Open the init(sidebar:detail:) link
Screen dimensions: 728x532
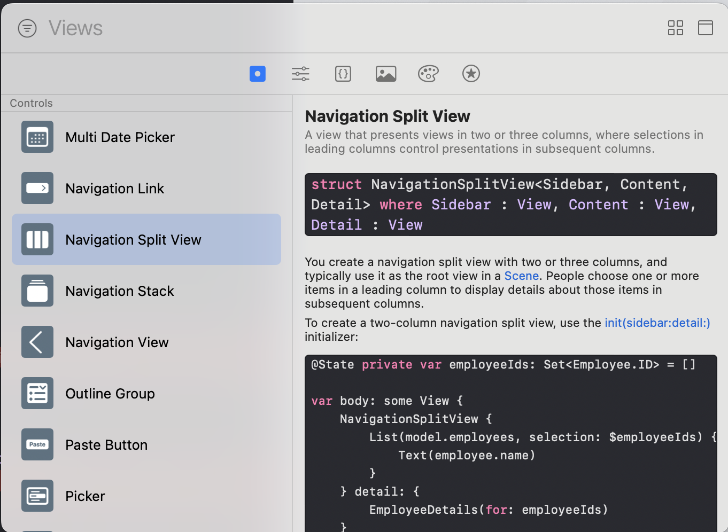pyautogui.click(x=657, y=323)
